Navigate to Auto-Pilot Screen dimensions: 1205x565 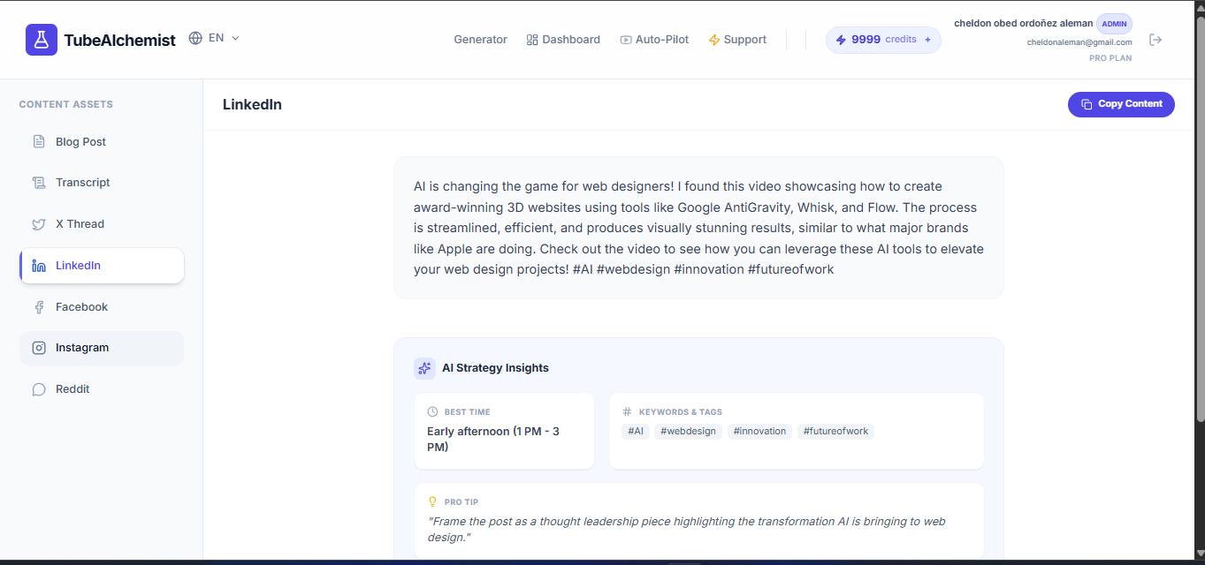(654, 39)
